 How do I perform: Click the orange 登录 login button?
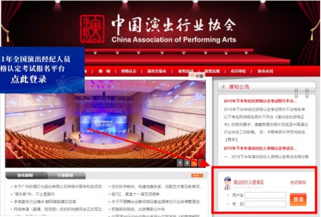click(x=298, y=200)
